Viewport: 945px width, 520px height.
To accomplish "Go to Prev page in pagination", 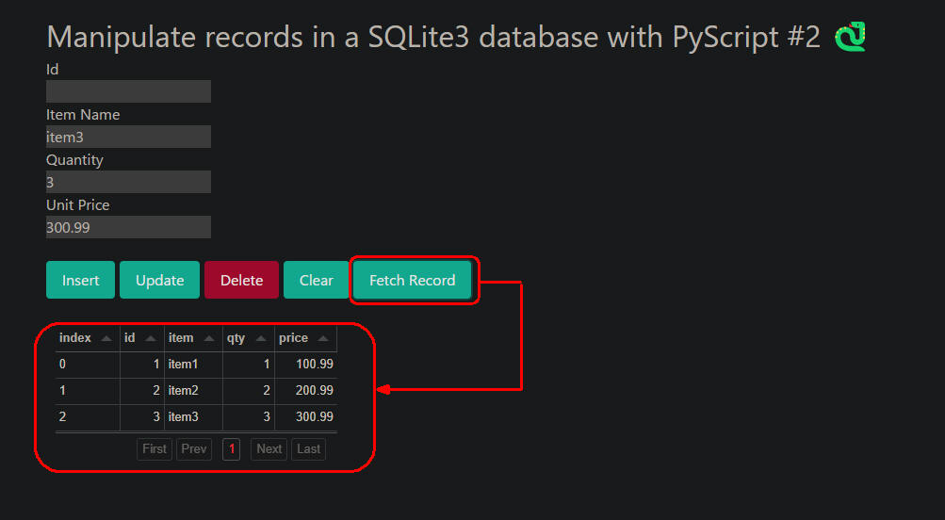I will pos(194,449).
